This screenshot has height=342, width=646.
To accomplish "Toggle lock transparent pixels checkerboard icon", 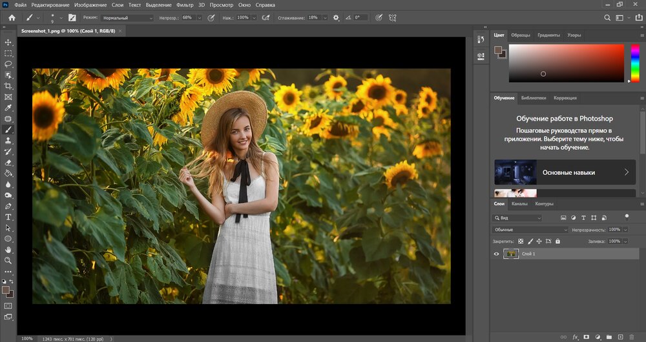I will [520, 241].
